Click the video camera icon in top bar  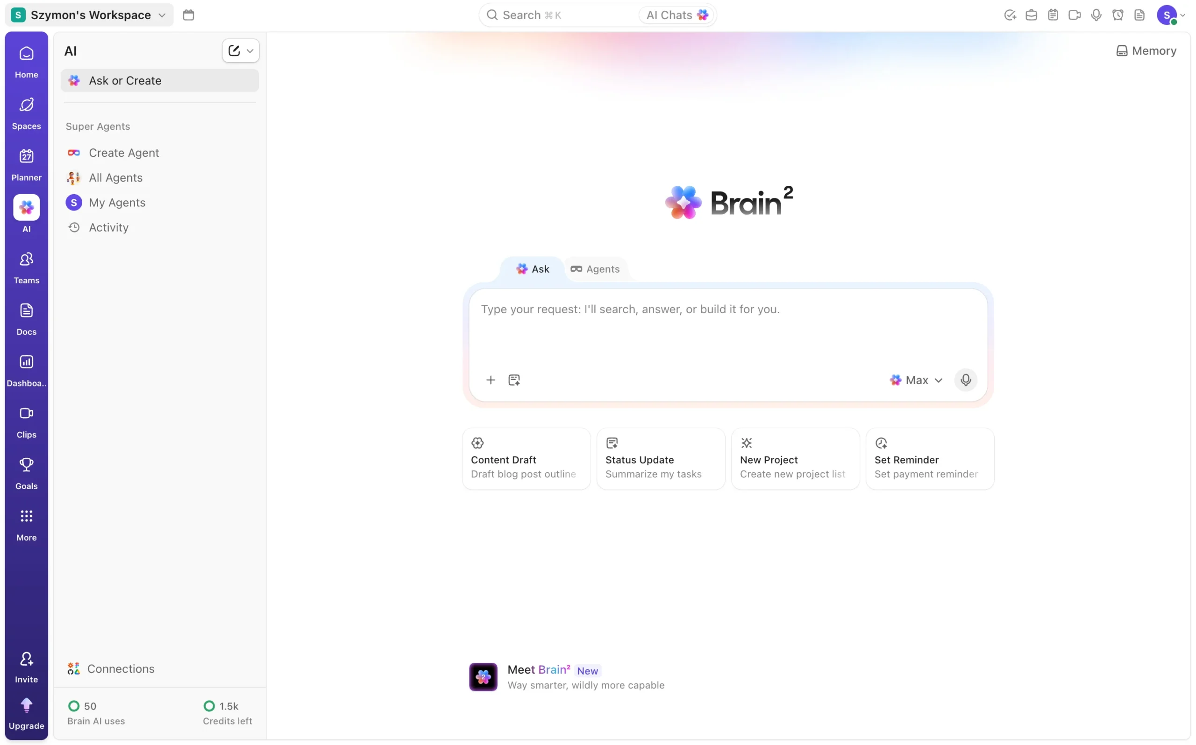coord(1075,15)
